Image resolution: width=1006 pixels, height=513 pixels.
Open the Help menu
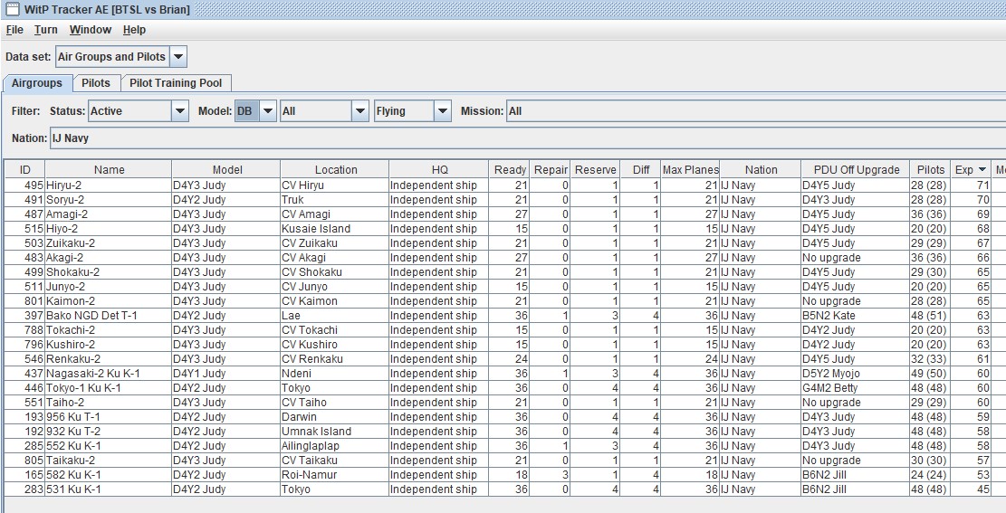pos(134,30)
